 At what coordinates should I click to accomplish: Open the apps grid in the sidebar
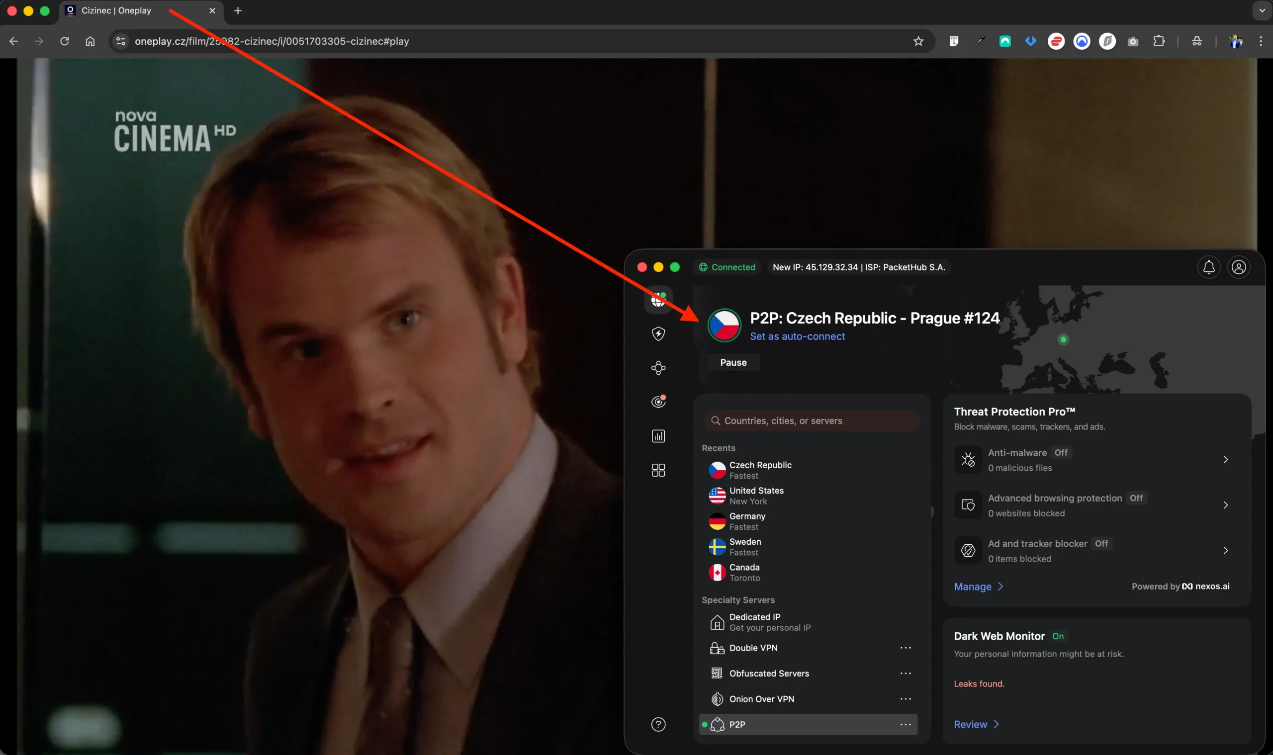[658, 470]
